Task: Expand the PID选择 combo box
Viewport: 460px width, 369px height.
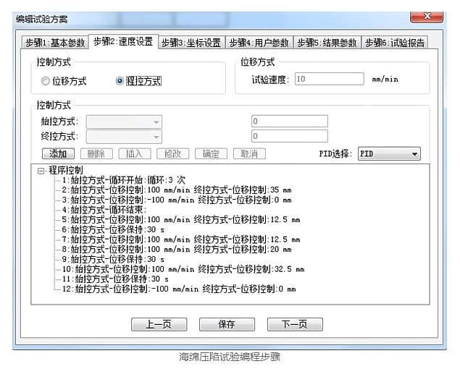Action: 390,154
